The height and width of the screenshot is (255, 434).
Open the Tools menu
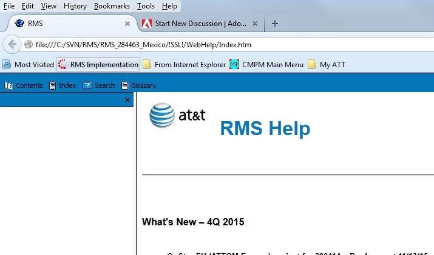(x=146, y=6)
